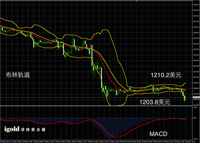Click the 0.00 level on MACD scale
Image resolution: width=200 pixels, height=143 pixels.
[195, 118]
